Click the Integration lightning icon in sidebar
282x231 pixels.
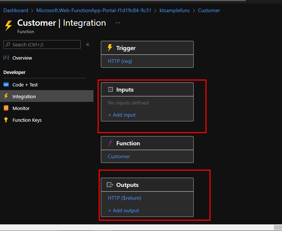[x=6, y=96]
